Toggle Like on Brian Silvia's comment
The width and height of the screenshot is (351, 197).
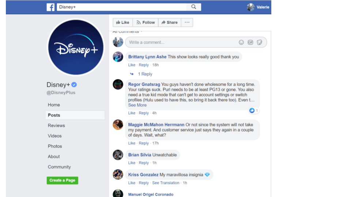[x=132, y=163]
